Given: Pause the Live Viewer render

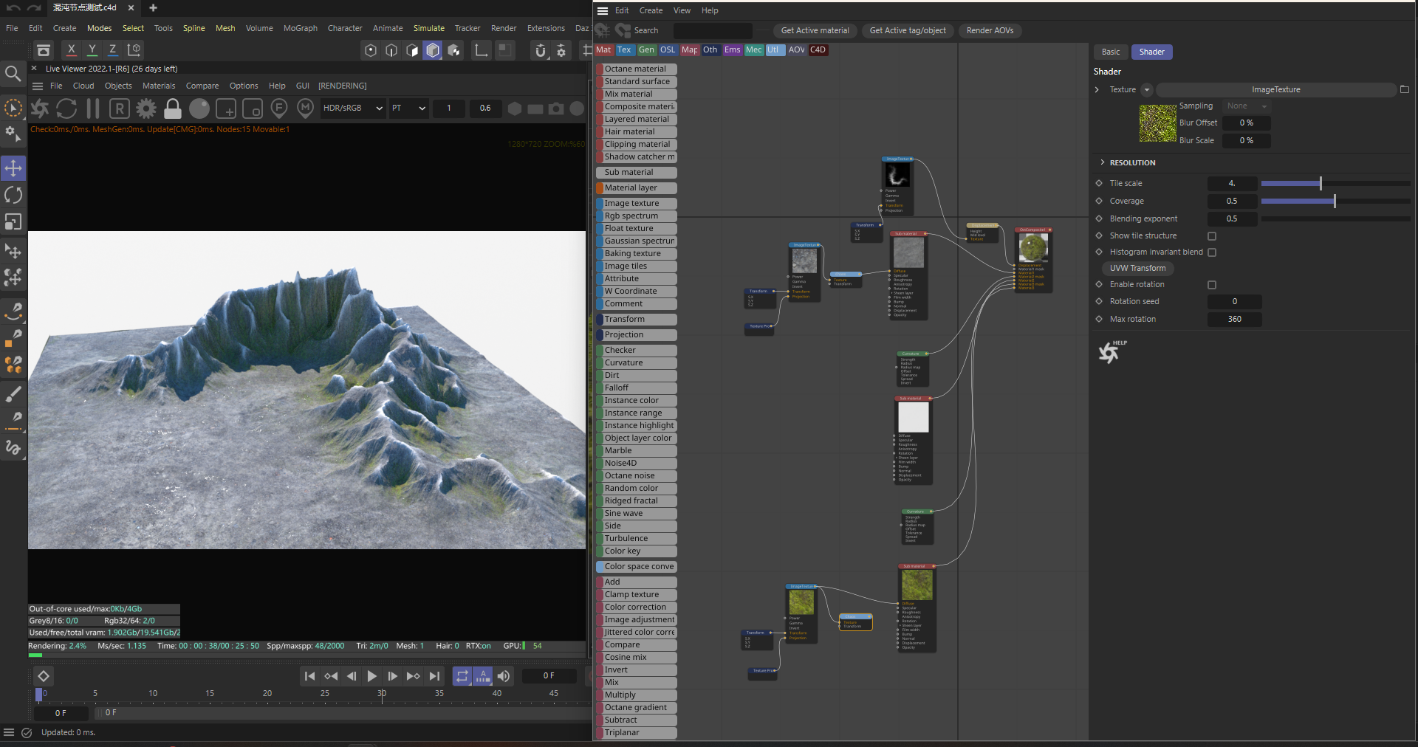Looking at the screenshot, I should (x=93, y=109).
